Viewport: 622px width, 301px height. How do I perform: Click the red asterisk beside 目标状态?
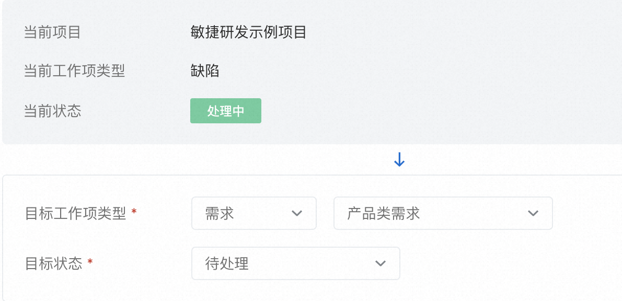coord(90,262)
